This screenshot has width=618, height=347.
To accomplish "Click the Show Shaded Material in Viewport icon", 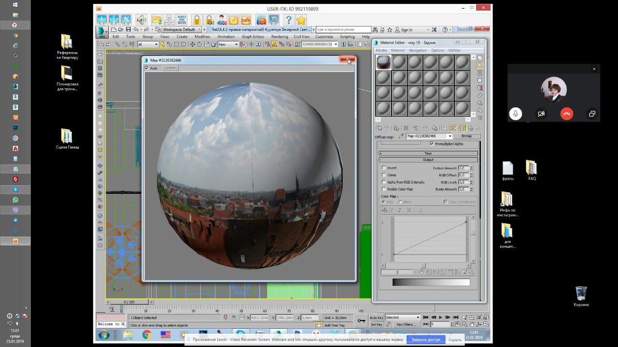I will coord(454,128).
